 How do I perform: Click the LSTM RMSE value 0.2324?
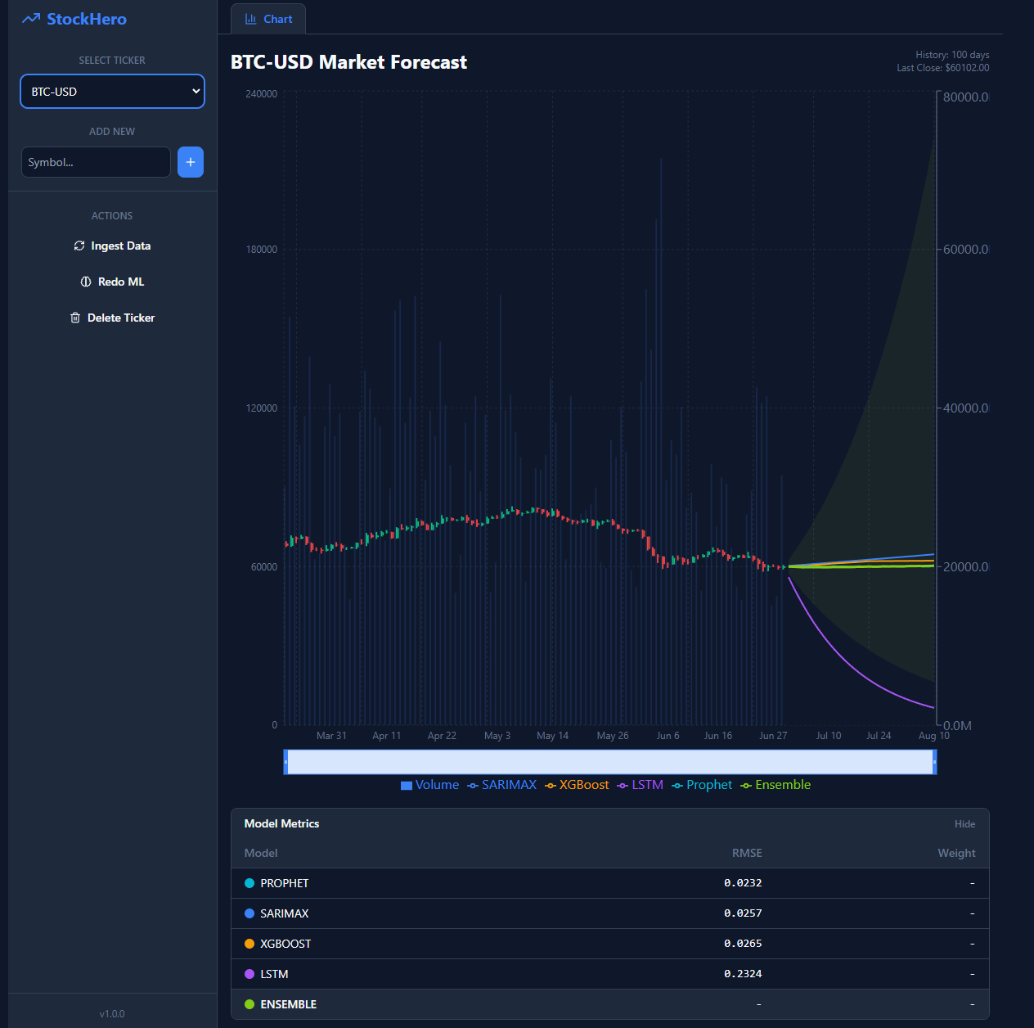click(x=743, y=974)
